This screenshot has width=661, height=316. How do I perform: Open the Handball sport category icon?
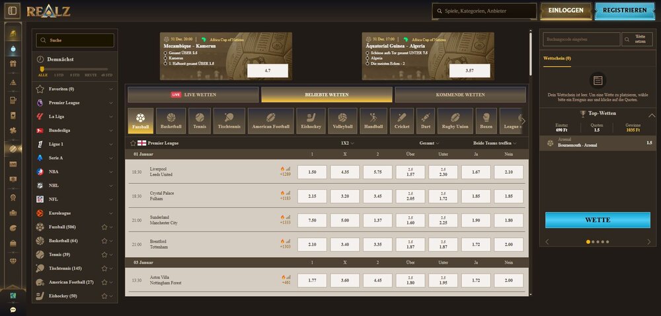coord(373,121)
